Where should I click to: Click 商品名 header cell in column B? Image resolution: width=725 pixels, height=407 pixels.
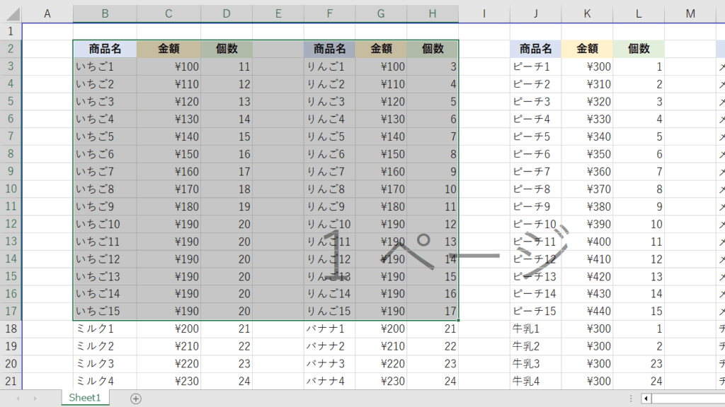coord(105,49)
